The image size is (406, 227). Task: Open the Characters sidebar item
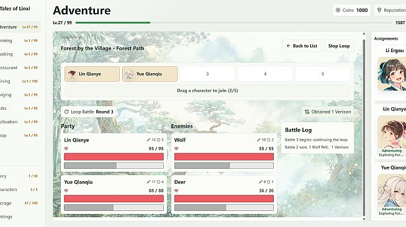click(x=20, y=190)
